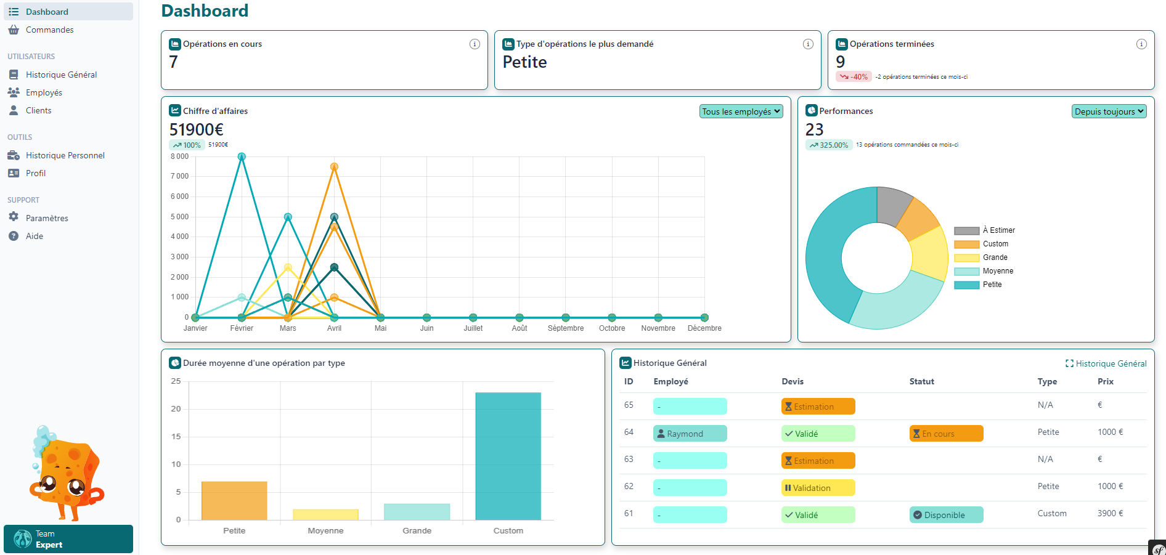
Task: Open the Team Expert account menu
Action: (x=68, y=539)
